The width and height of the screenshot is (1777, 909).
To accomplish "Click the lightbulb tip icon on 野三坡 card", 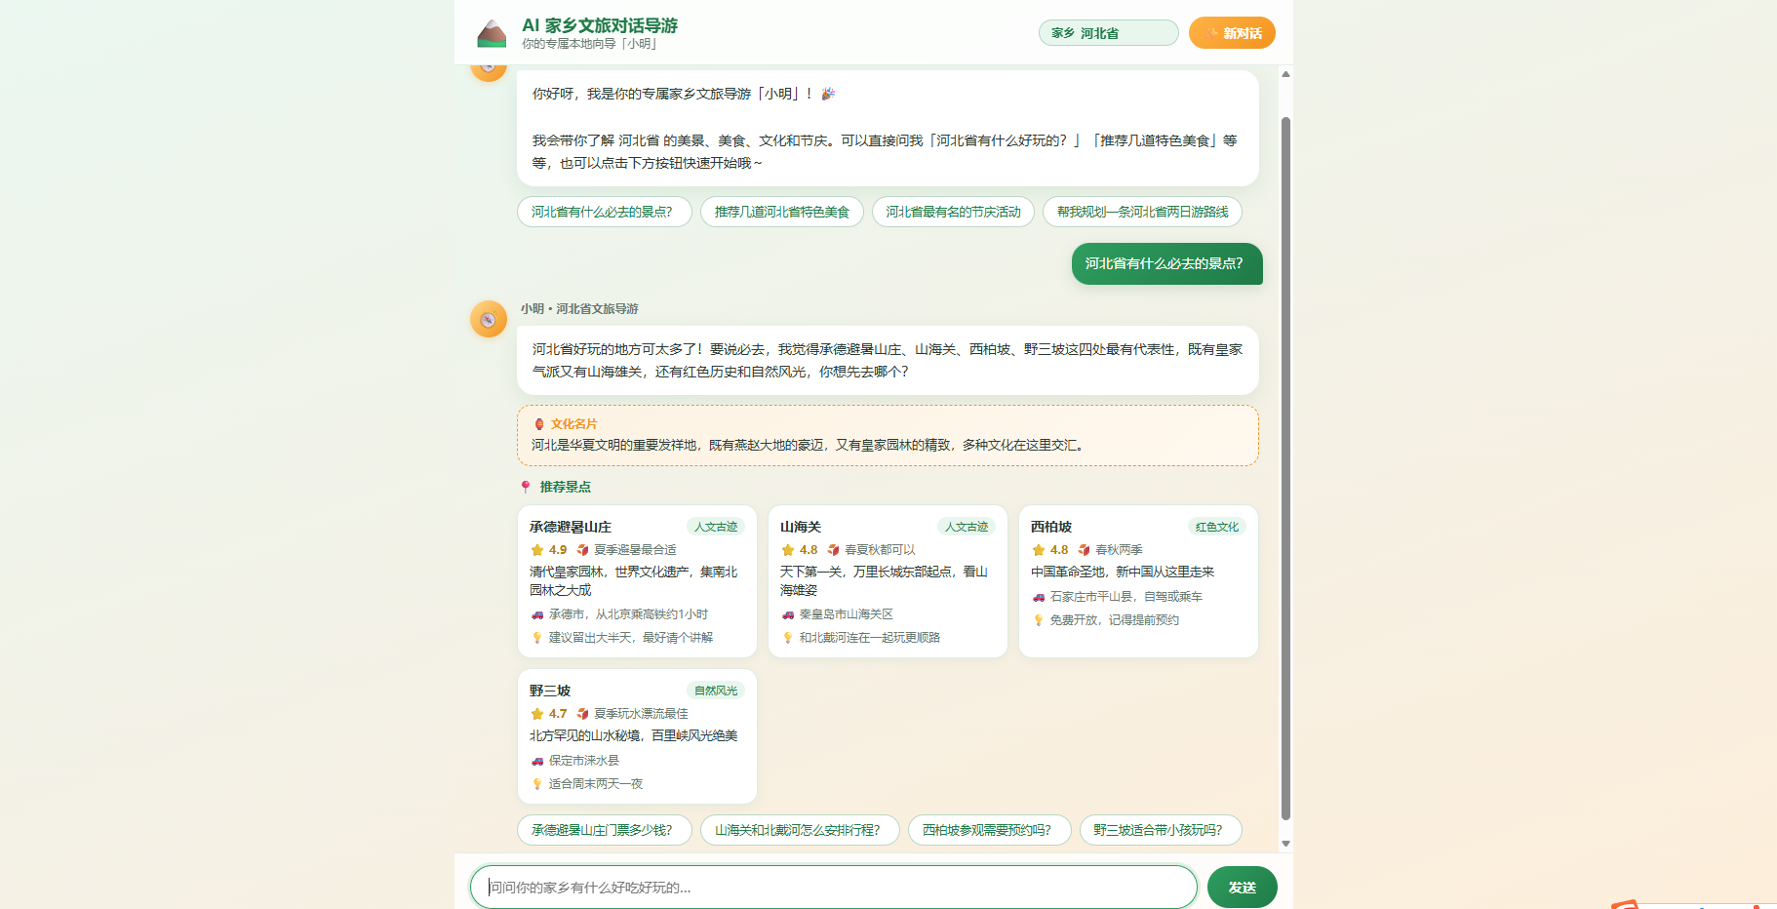I will coord(537,784).
